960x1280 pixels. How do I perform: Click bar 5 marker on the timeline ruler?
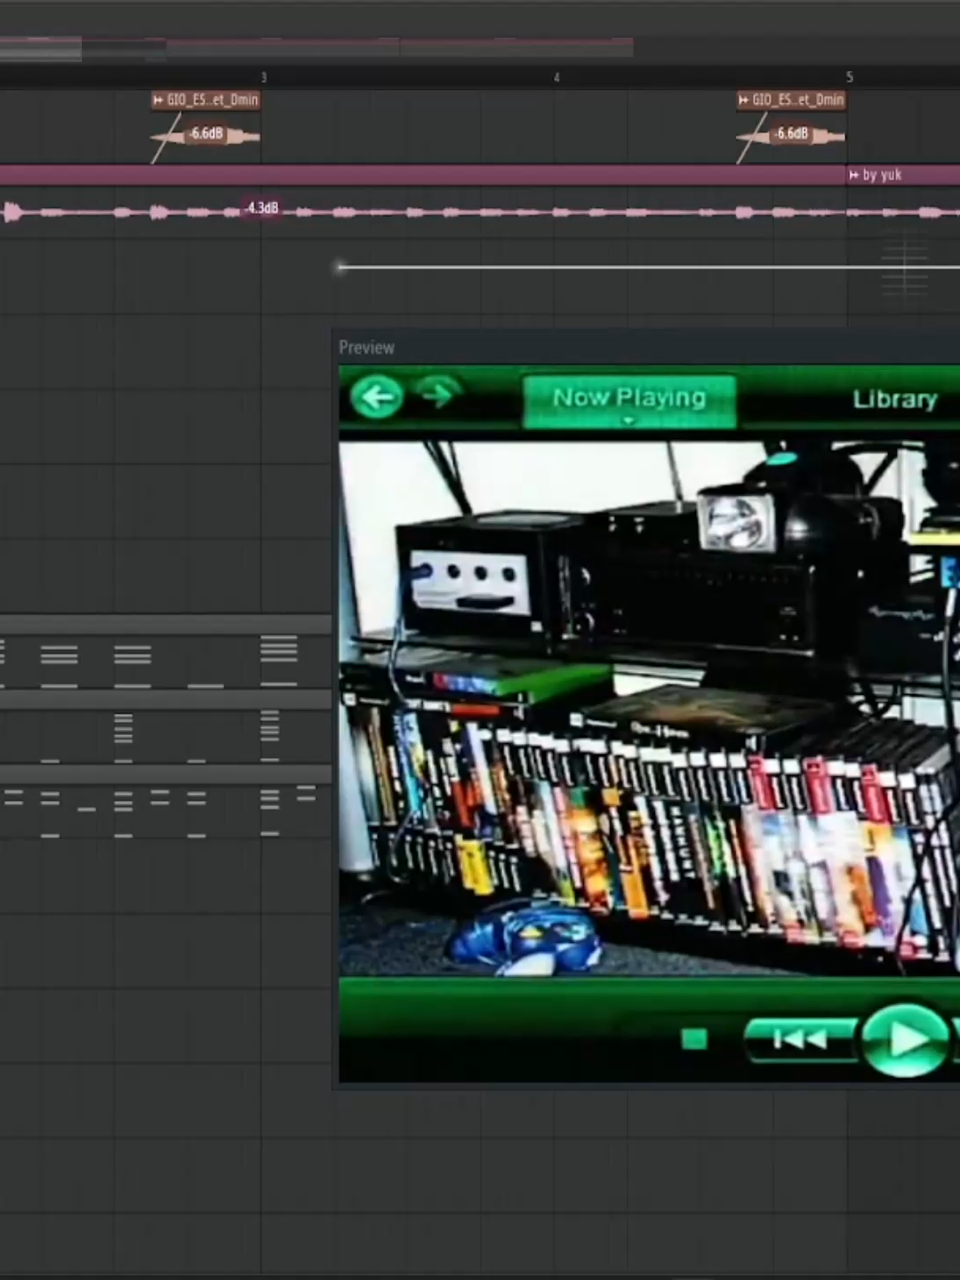849,77
